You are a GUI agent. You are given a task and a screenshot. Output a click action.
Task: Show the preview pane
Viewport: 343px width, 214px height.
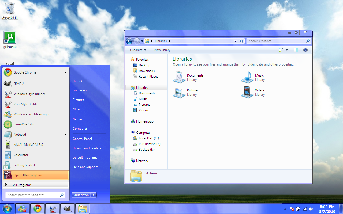[296, 50]
